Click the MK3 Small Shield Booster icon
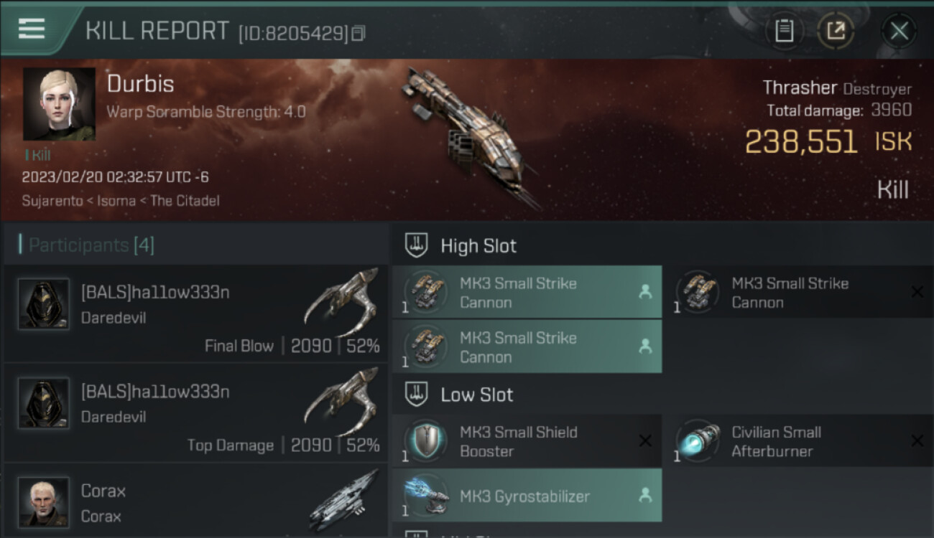The height and width of the screenshot is (538, 934). click(x=426, y=441)
